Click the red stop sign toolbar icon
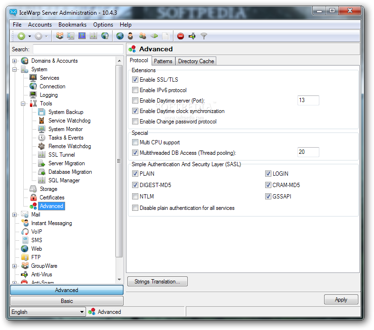Viewport: 374px width, 330px height. coord(181,36)
